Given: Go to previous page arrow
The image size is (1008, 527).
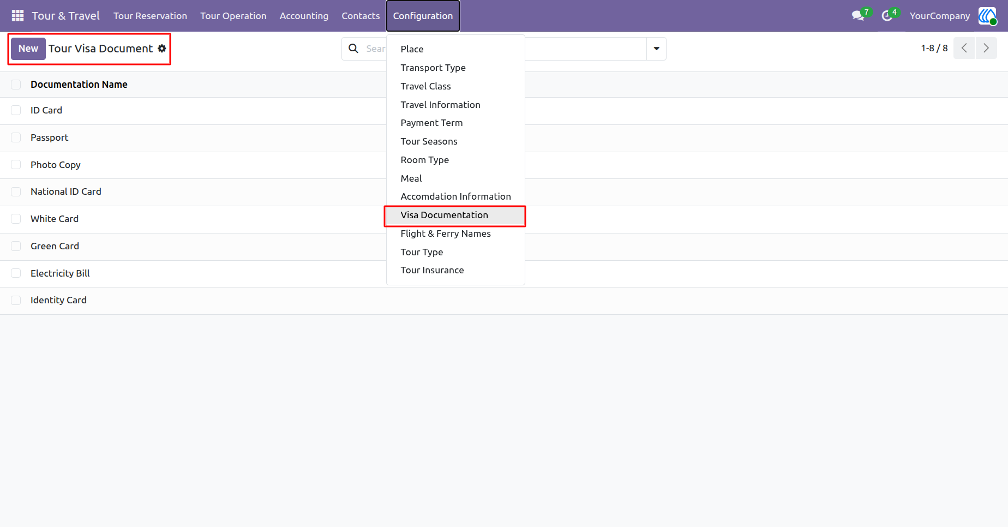Looking at the screenshot, I should click(x=964, y=48).
